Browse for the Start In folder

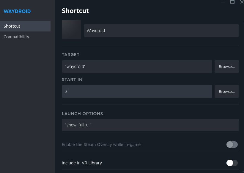227,91
